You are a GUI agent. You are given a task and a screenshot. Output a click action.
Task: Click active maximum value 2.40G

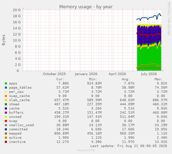(162, 138)
